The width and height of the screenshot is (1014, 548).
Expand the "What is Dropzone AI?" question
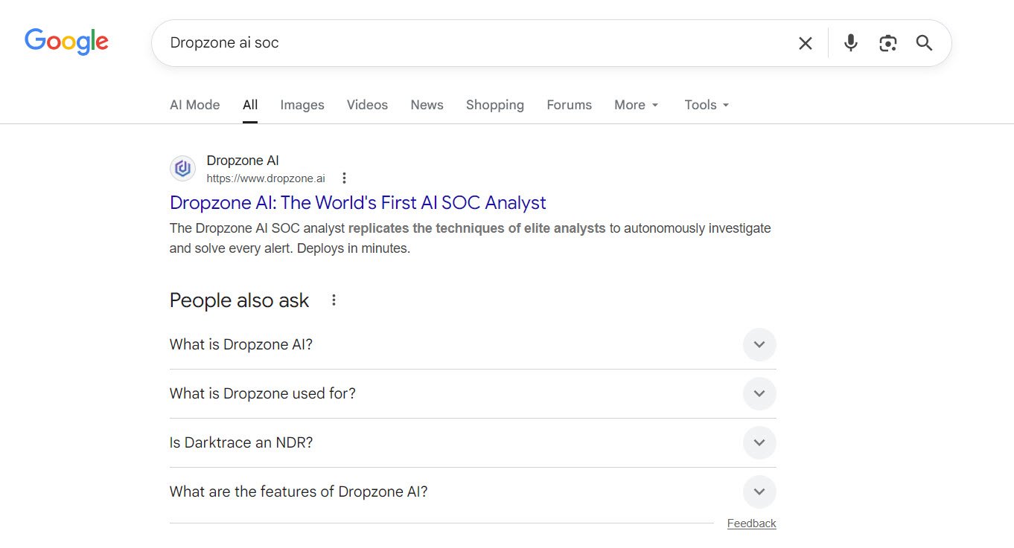click(759, 345)
